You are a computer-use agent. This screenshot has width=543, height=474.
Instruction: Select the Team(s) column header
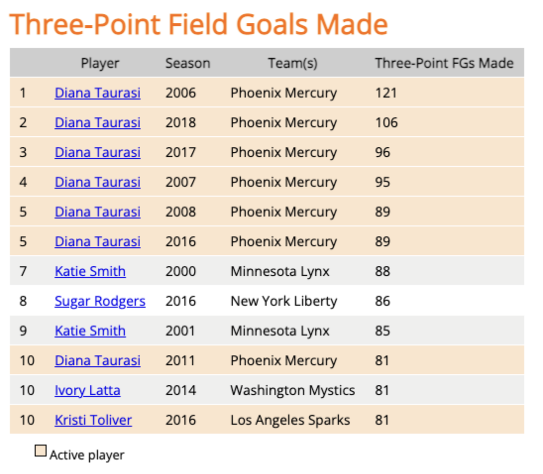(292, 63)
